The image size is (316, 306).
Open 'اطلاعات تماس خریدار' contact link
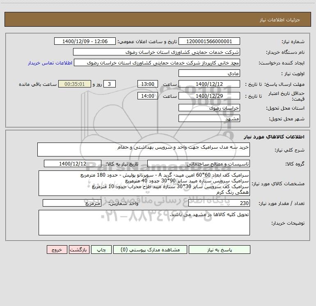point(50,63)
